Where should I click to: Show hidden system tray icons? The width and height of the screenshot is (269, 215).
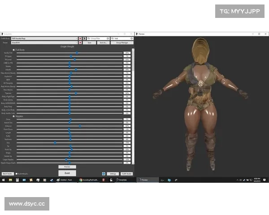click(236, 180)
